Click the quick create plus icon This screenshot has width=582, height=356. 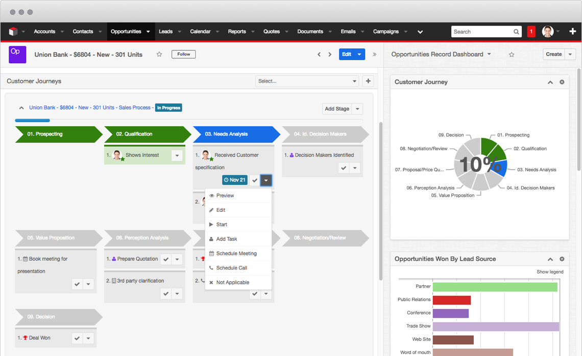[572, 32]
